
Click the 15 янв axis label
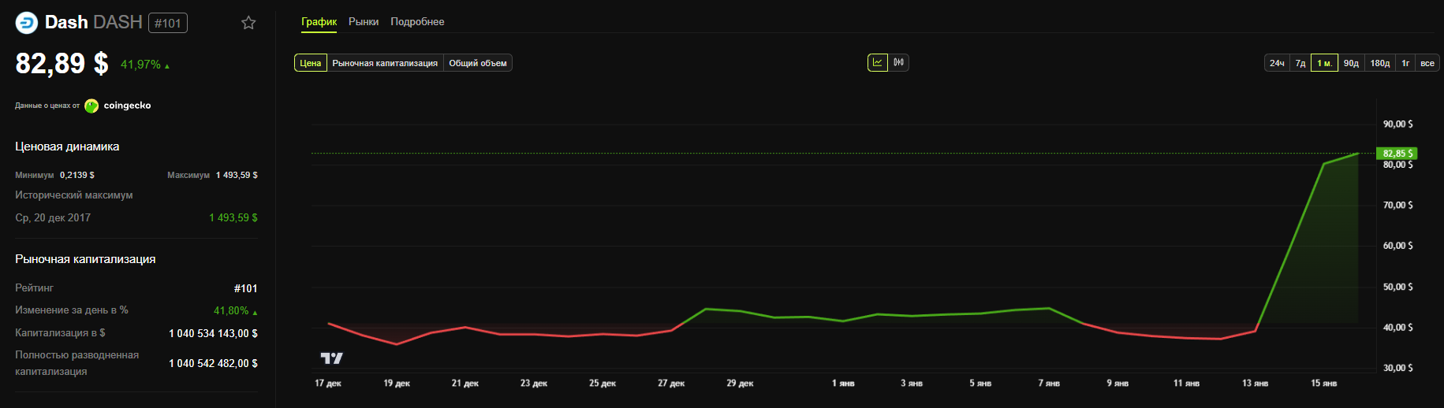[1324, 383]
